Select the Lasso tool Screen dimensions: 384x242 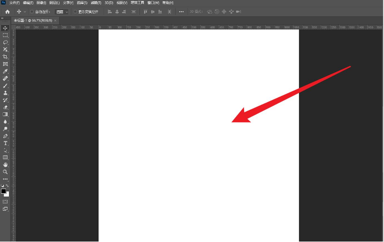tap(5, 43)
